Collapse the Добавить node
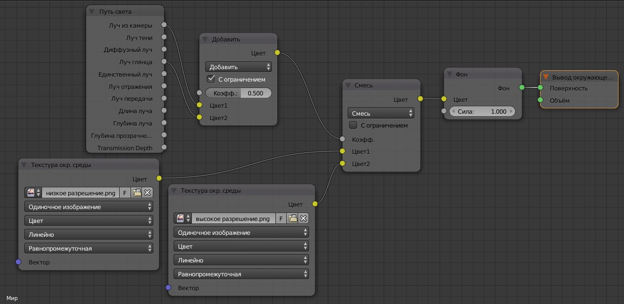Screen dimensions: 624x304 pyautogui.click(x=205, y=40)
